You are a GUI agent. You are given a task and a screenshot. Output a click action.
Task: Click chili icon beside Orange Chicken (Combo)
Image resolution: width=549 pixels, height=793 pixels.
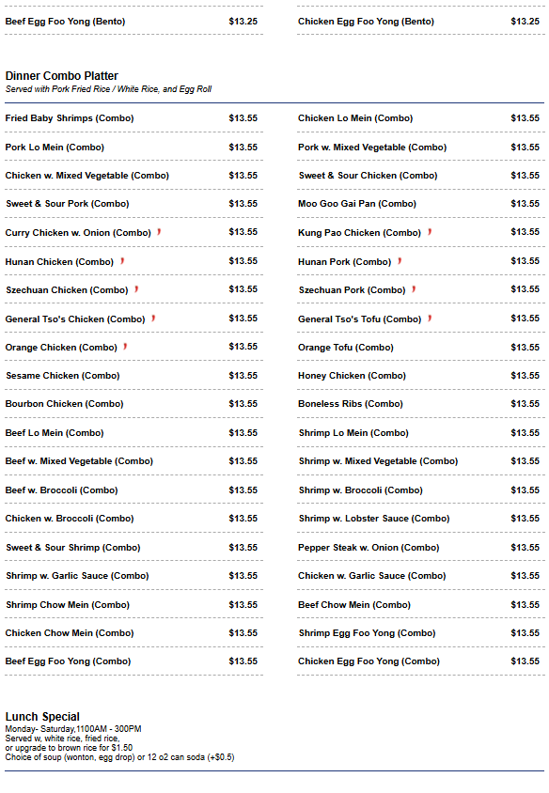[x=125, y=347]
